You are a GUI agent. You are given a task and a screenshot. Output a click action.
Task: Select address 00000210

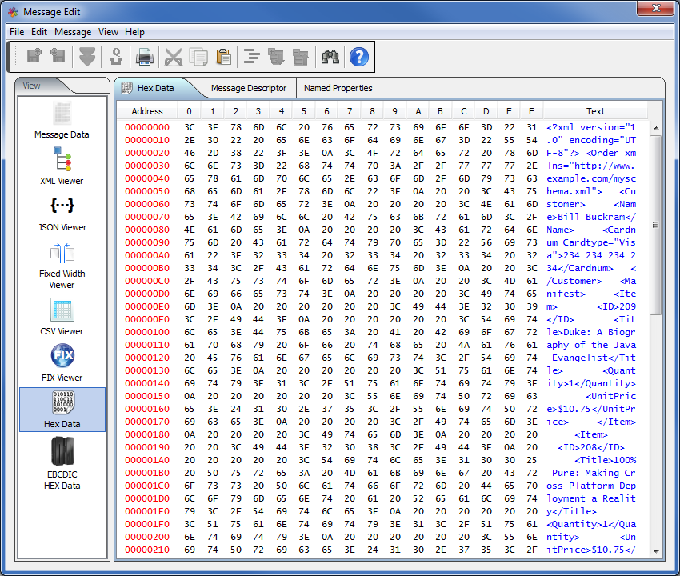pos(147,550)
